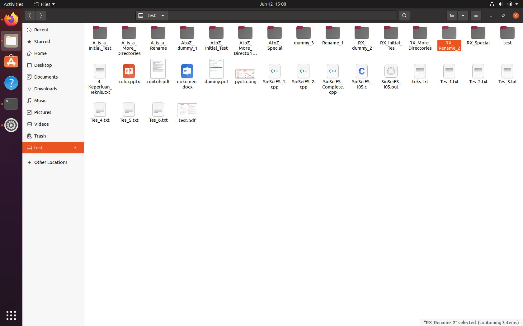Open the search icon in toolbar

(x=404, y=16)
